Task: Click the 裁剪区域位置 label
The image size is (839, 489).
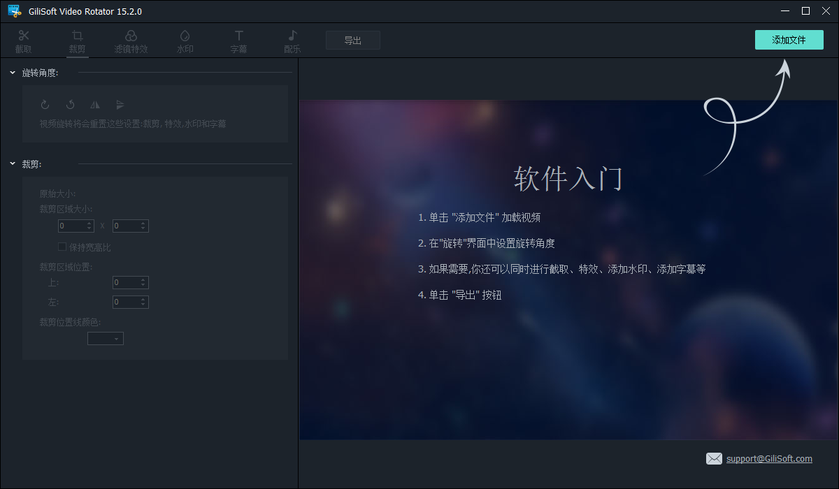Action: (66, 266)
